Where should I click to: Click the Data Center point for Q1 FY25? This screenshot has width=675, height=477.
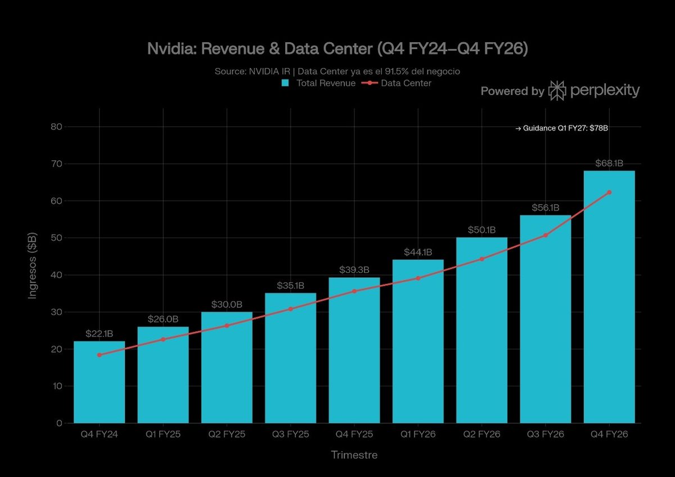163,339
